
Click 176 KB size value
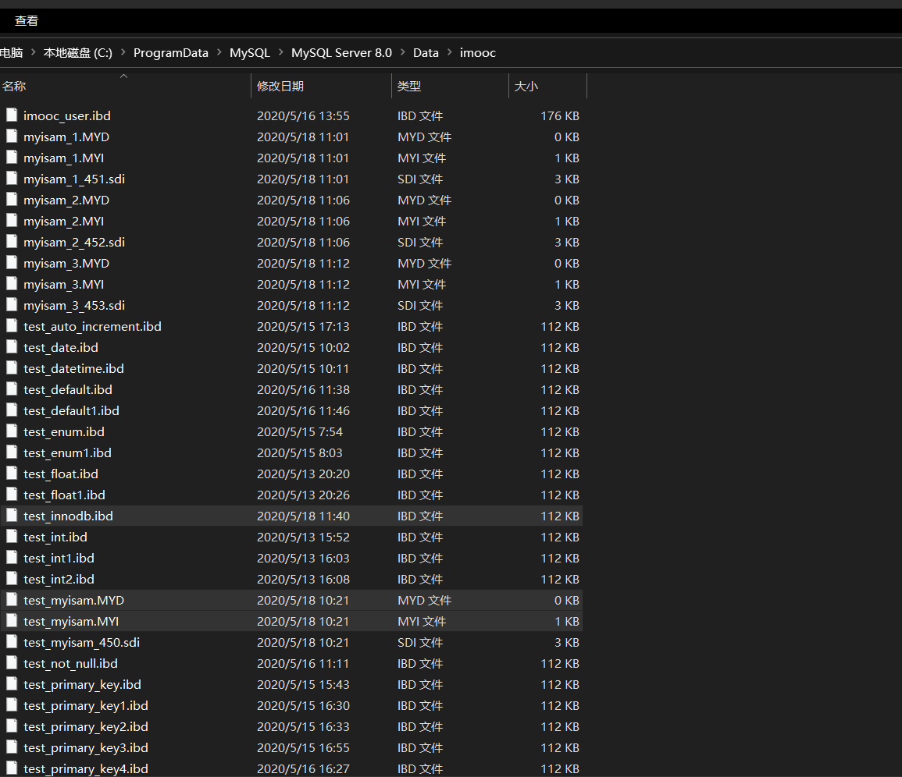(560, 116)
